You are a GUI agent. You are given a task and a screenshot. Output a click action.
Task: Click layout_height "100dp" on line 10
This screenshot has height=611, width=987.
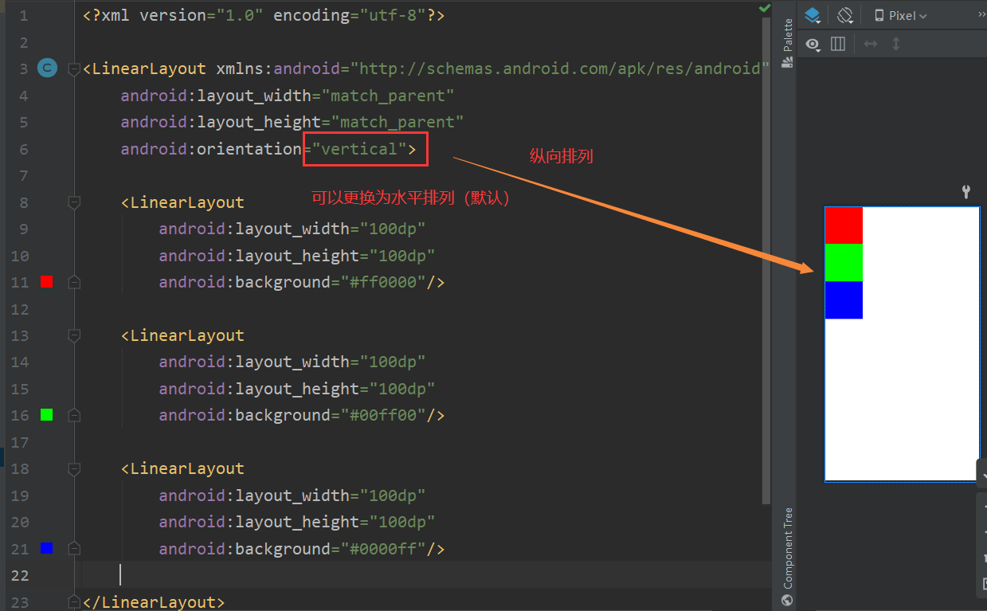402,256
